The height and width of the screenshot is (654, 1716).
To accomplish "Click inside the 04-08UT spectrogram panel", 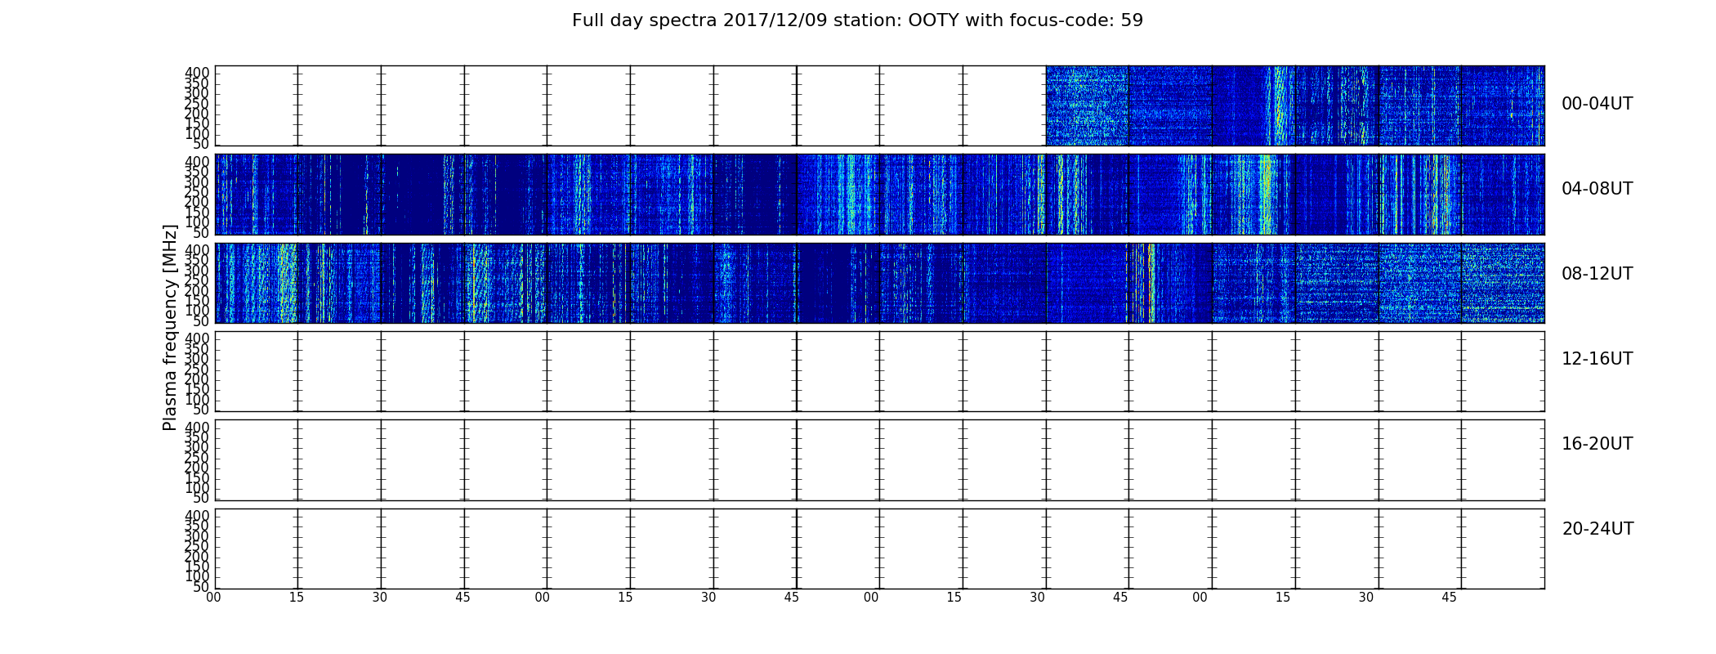I will point(879,195).
